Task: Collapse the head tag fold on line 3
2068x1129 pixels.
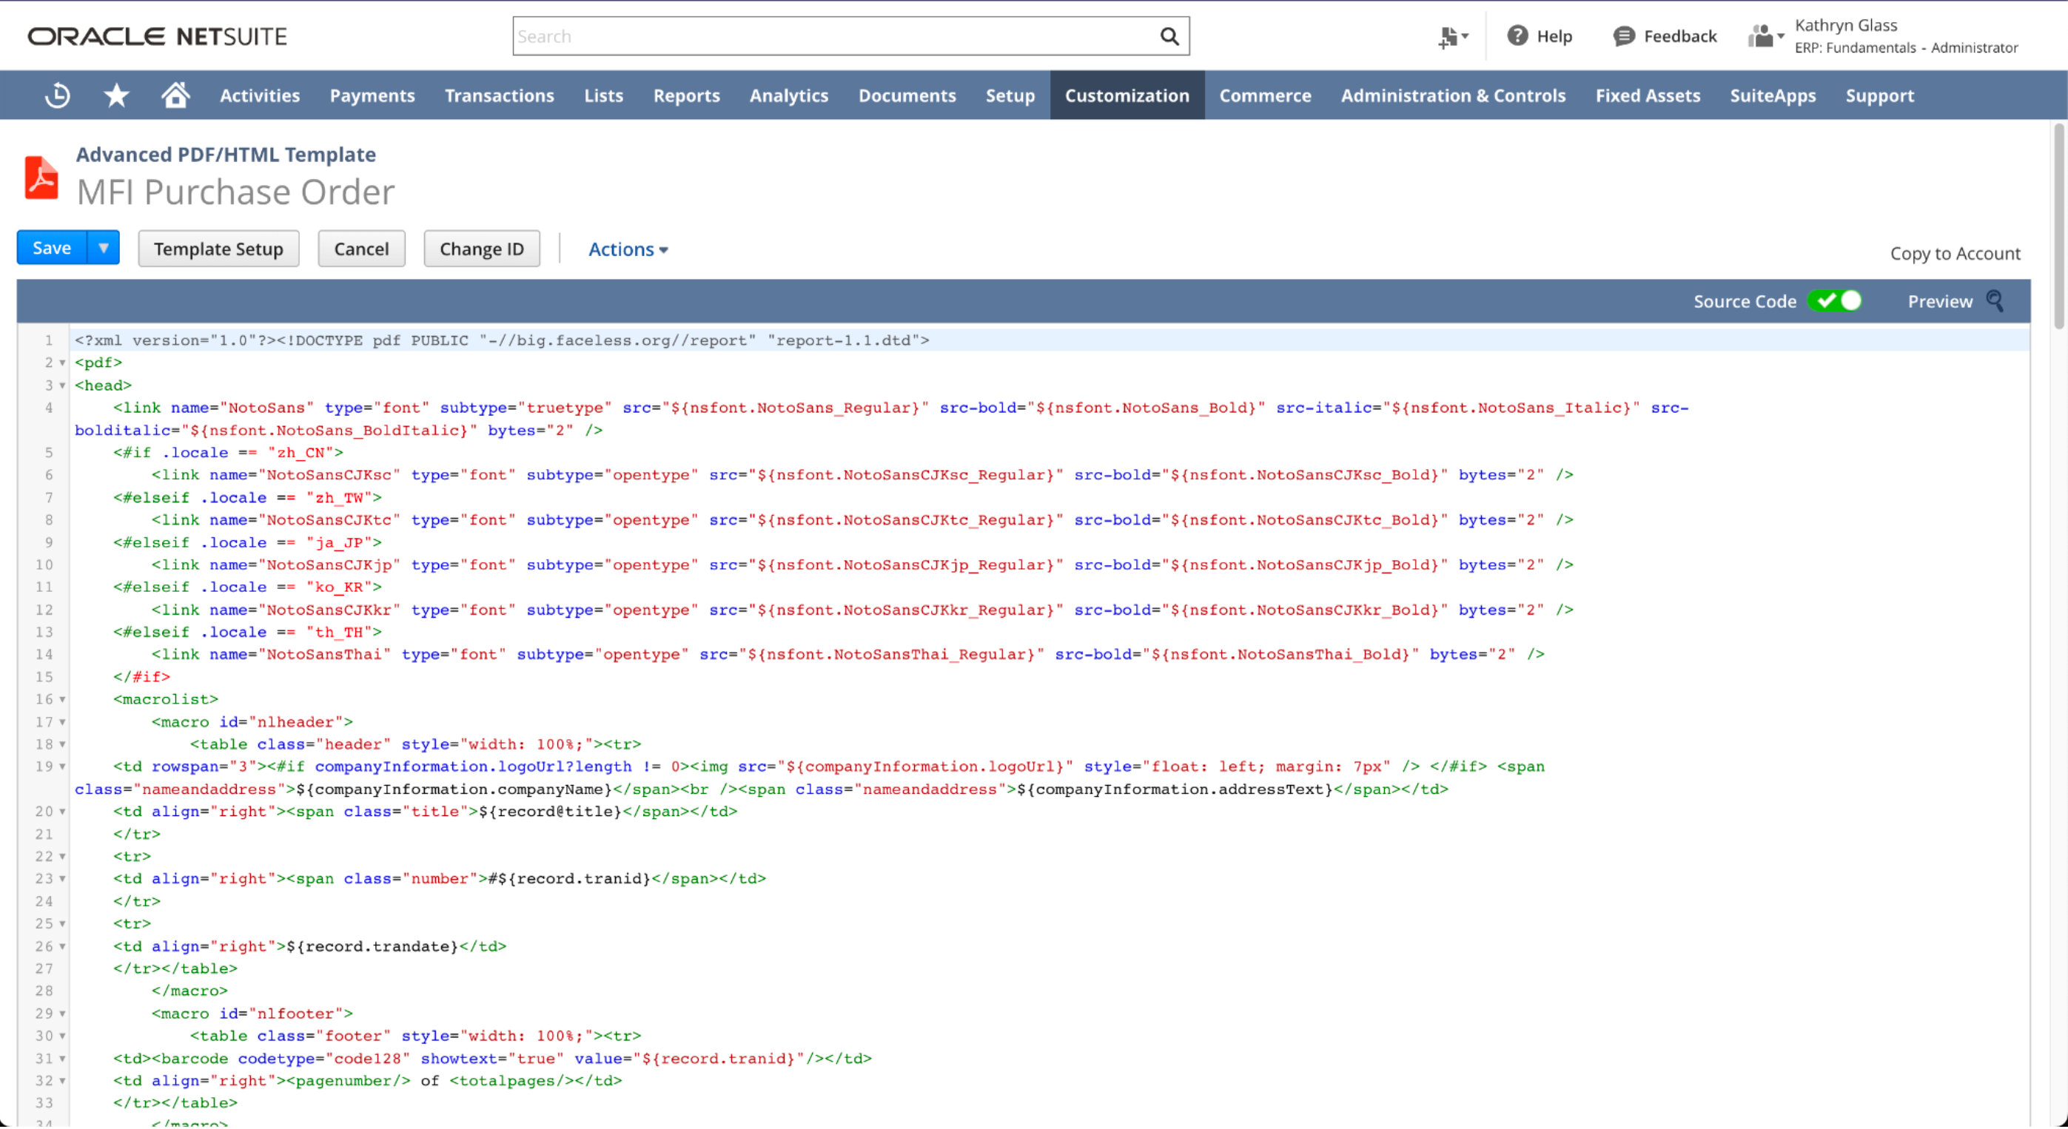Action: 63,385
